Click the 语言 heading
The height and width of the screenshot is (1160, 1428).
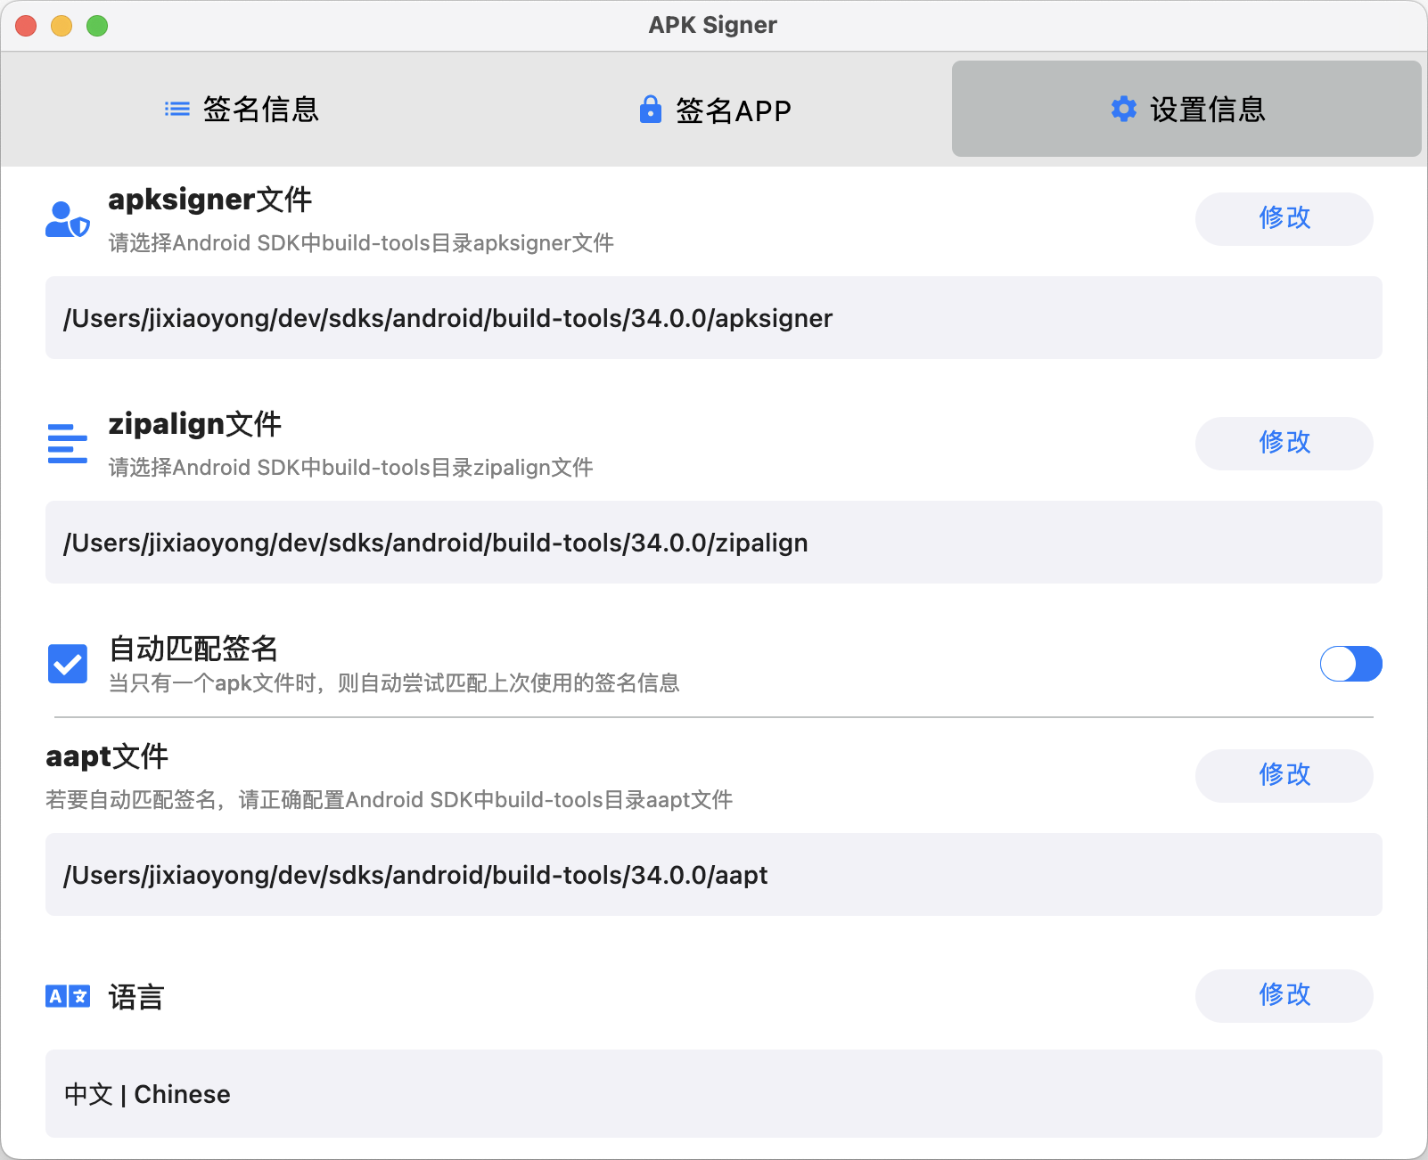tap(136, 996)
